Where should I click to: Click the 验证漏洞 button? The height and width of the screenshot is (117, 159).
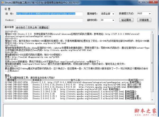(126, 20)
